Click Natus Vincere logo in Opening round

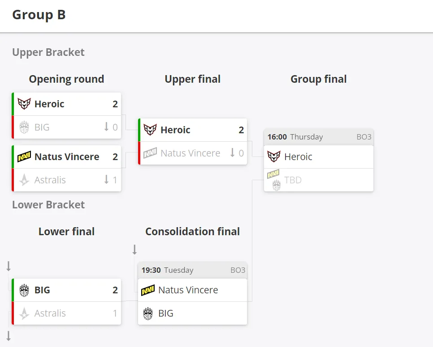click(24, 157)
